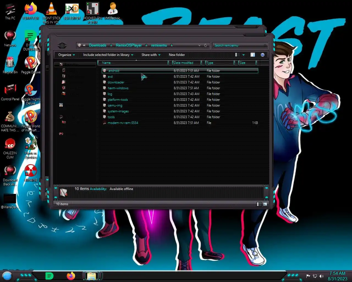This screenshot has height=282, width=352.
Task: Go to Downloads in the address bar
Action: tap(98, 45)
